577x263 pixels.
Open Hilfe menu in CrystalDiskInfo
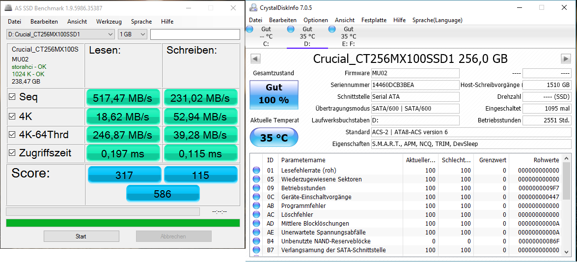pos(399,20)
